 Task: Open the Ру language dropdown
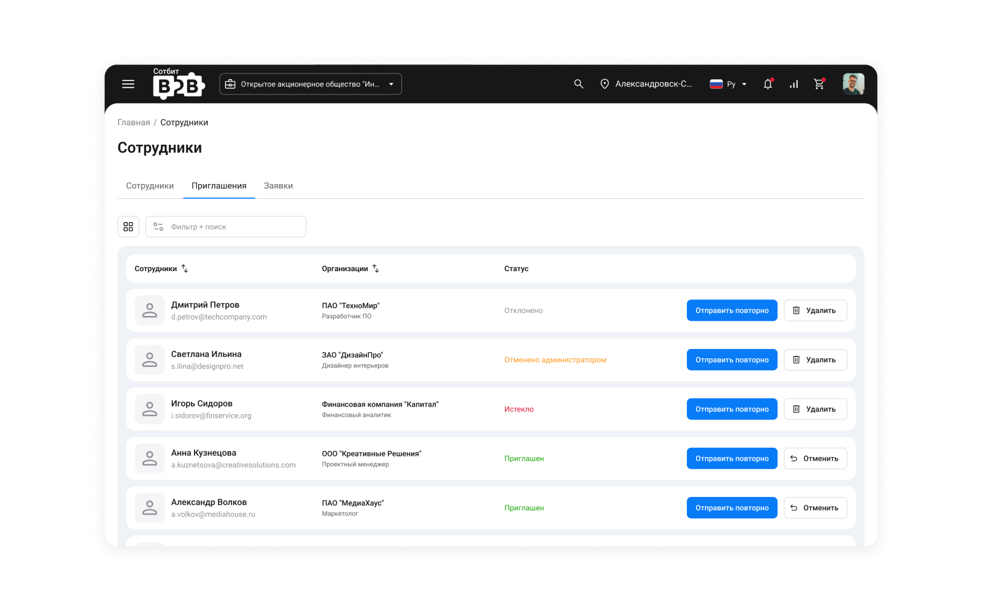729,84
